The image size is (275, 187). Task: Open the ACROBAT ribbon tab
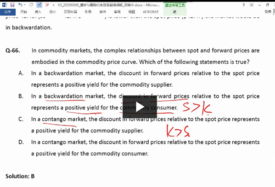tap(151, 12)
